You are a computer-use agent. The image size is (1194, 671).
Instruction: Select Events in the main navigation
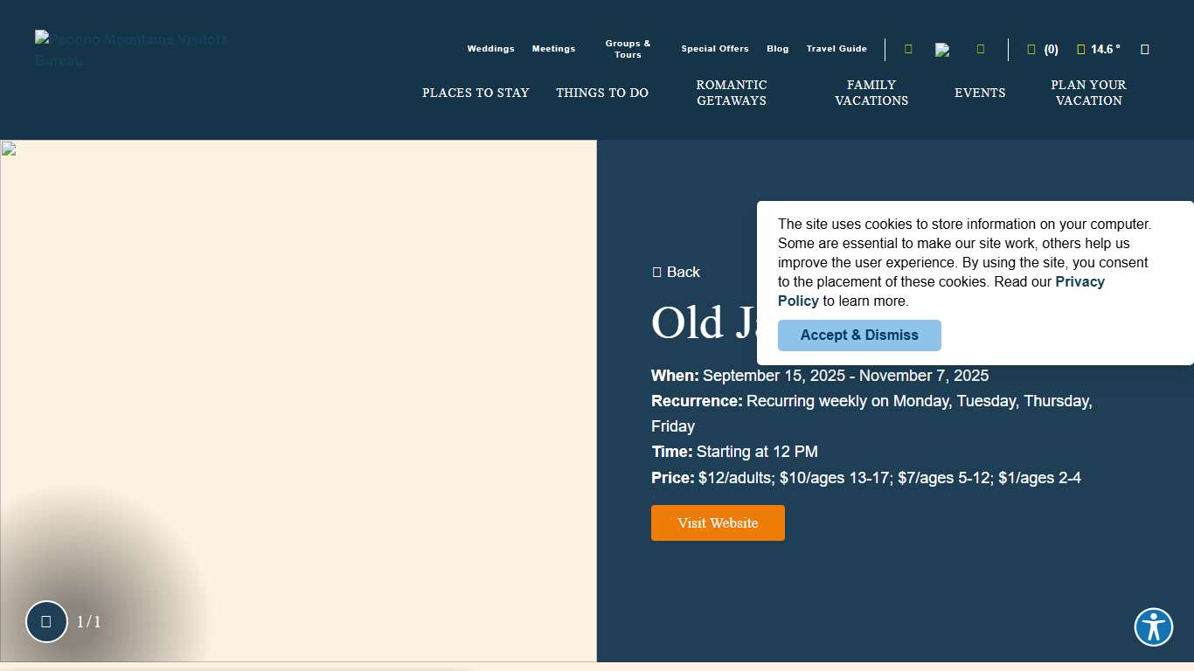pyautogui.click(x=980, y=93)
